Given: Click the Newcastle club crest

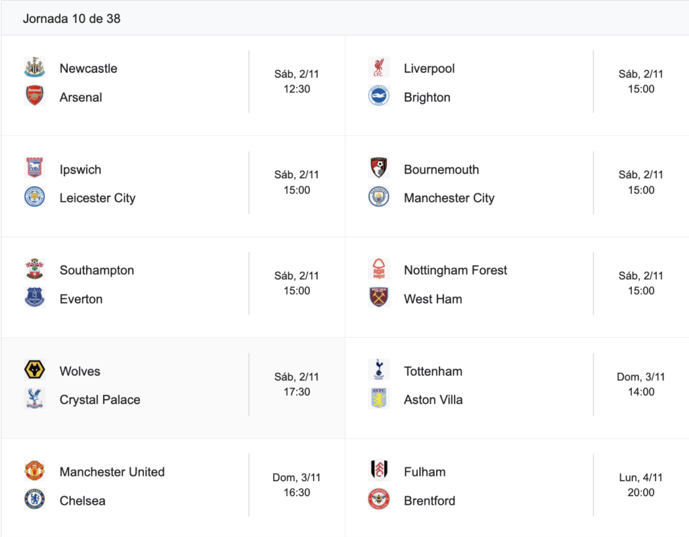Looking at the screenshot, I should (x=34, y=68).
